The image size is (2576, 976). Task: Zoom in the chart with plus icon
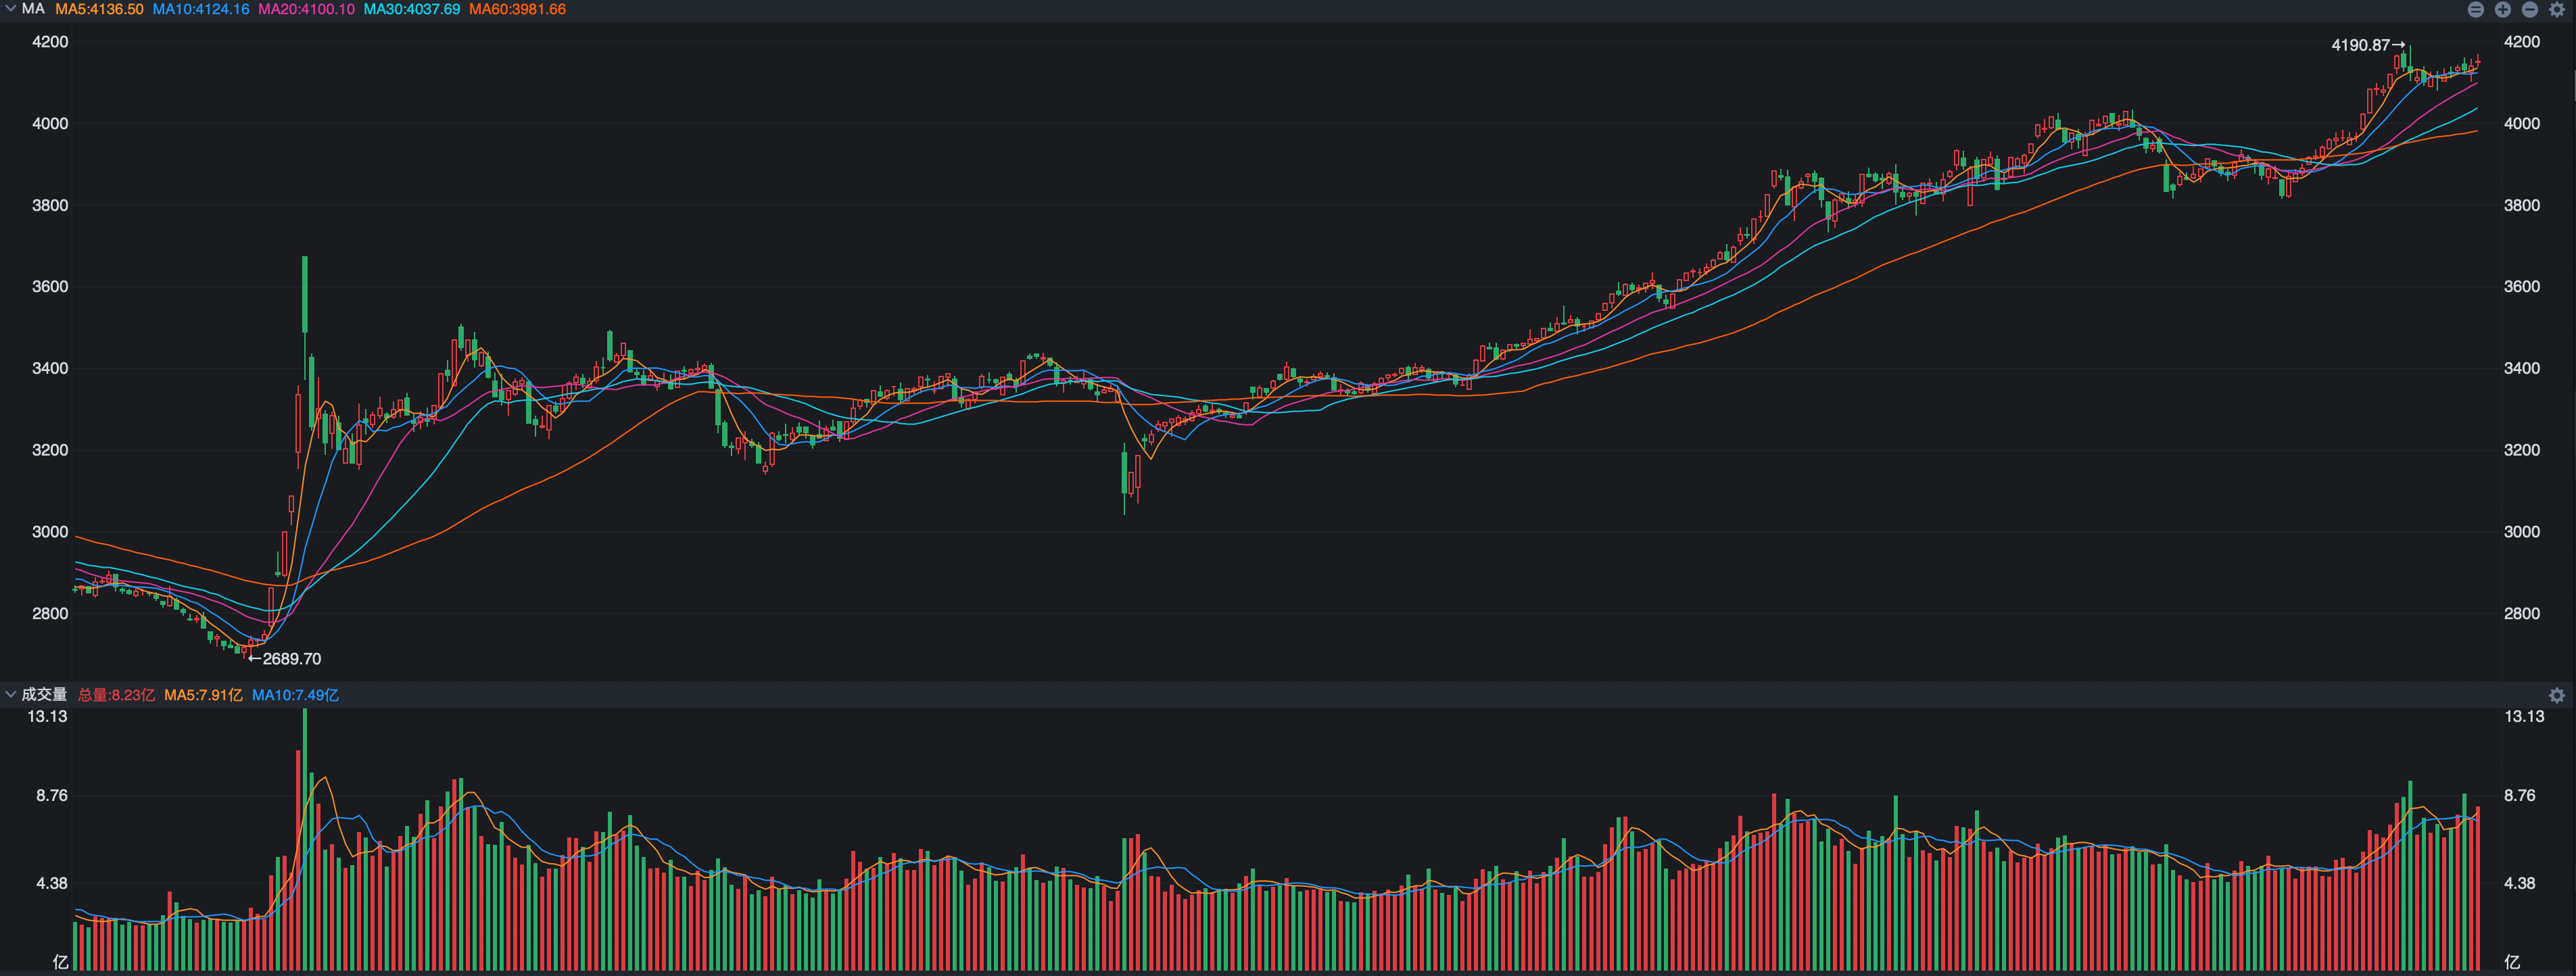click(x=2502, y=9)
